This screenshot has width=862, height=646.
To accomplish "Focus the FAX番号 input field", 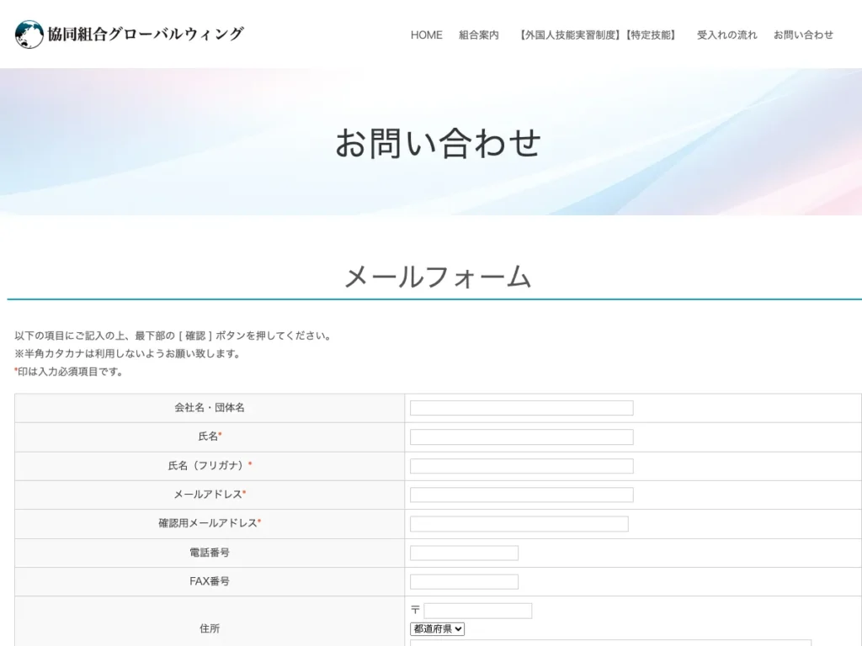I will point(464,582).
